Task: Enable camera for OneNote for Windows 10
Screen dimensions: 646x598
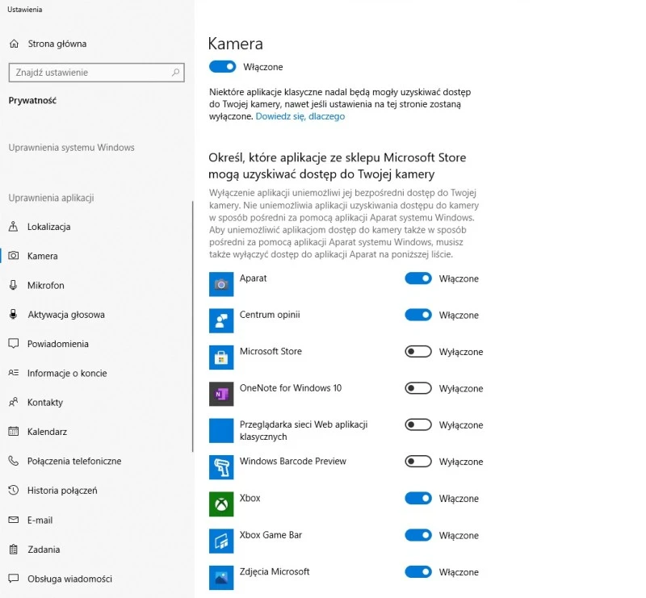Action: click(x=418, y=388)
